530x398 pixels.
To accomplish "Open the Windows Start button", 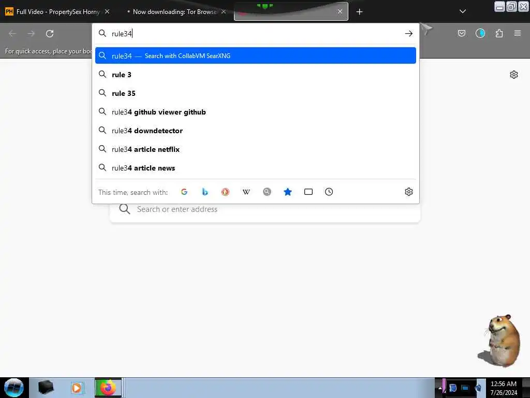I will tap(14, 388).
